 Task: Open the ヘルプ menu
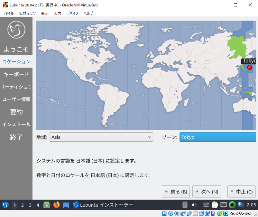click(88, 13)
